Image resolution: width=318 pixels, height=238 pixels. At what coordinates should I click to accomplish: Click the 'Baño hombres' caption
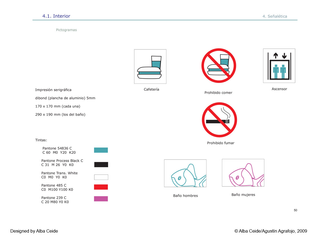pyautogui.click(x=185, y=196)
